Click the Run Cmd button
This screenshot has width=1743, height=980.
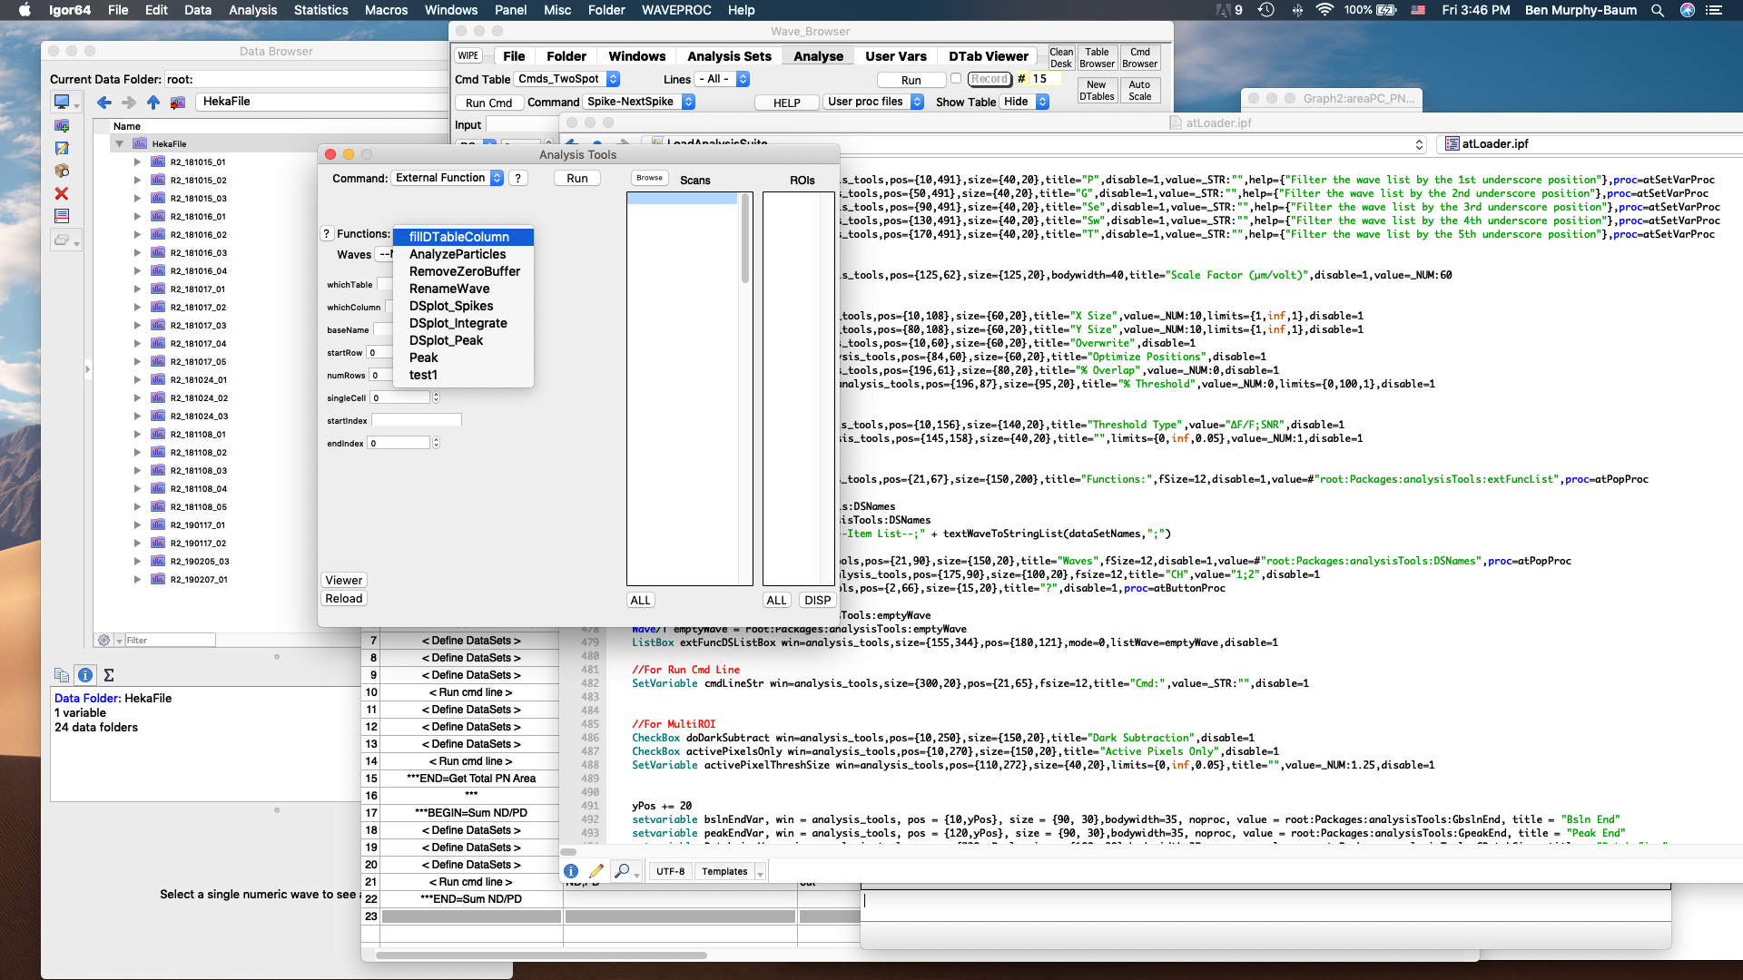coord(488,103)
